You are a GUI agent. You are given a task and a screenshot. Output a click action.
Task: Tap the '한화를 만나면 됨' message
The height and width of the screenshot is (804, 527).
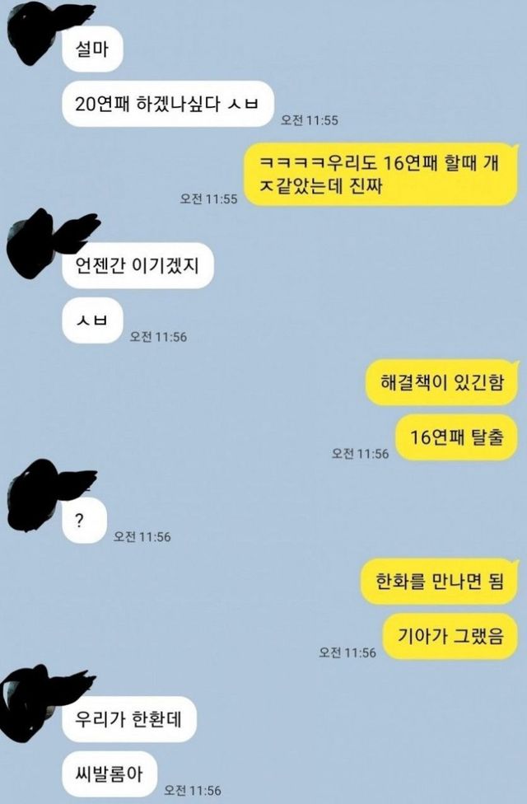point(440,582)
